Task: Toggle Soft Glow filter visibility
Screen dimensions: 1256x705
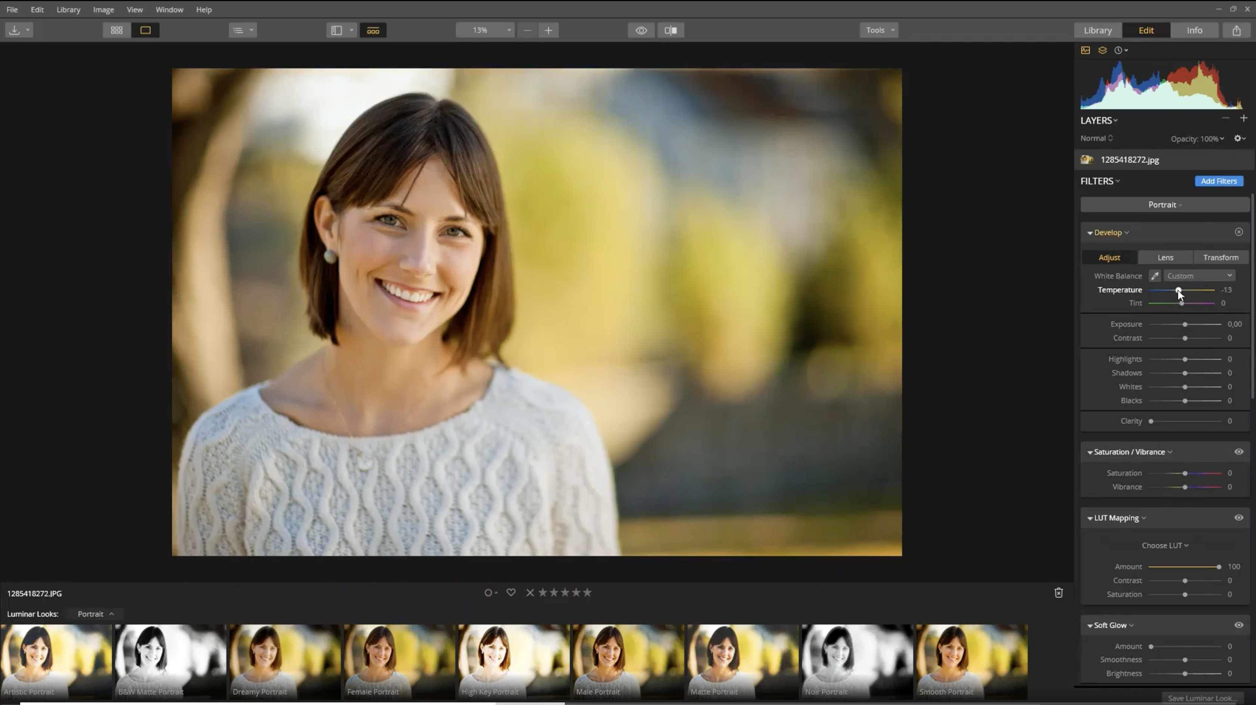Action: [x=1238, y=625]
